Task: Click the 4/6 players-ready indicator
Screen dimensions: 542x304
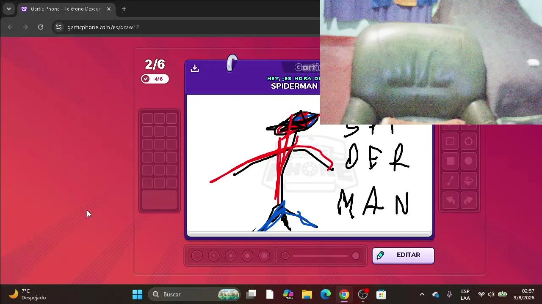Action: pyautogui.click(x=155, y=79)
